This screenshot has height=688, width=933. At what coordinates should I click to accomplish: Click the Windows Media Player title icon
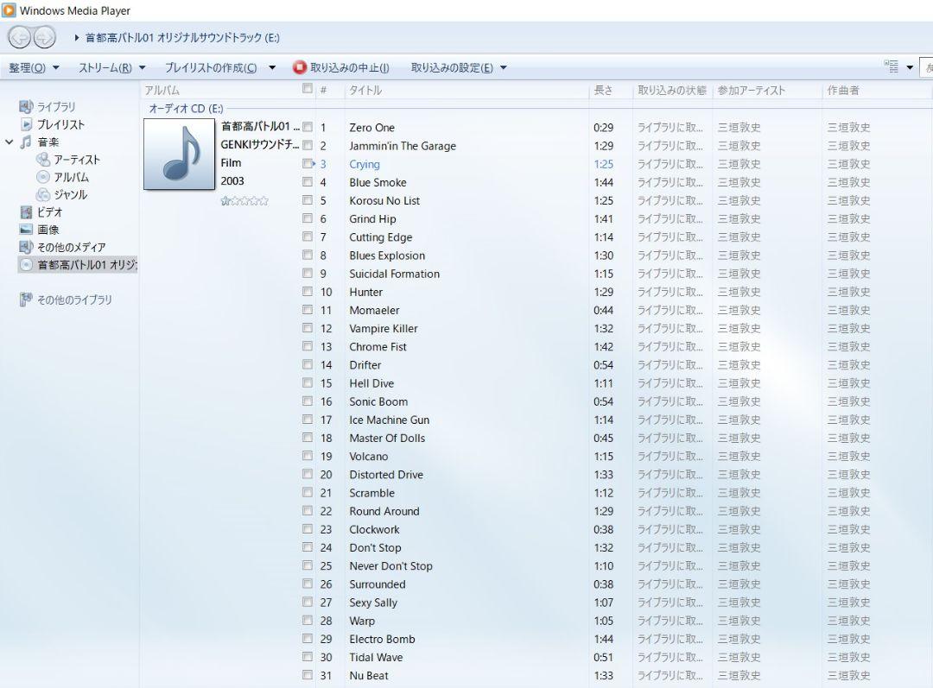[9, 10]
